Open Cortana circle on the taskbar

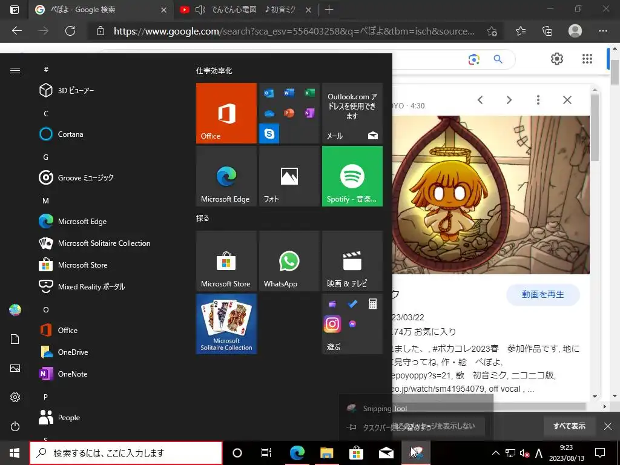point(237,453)
